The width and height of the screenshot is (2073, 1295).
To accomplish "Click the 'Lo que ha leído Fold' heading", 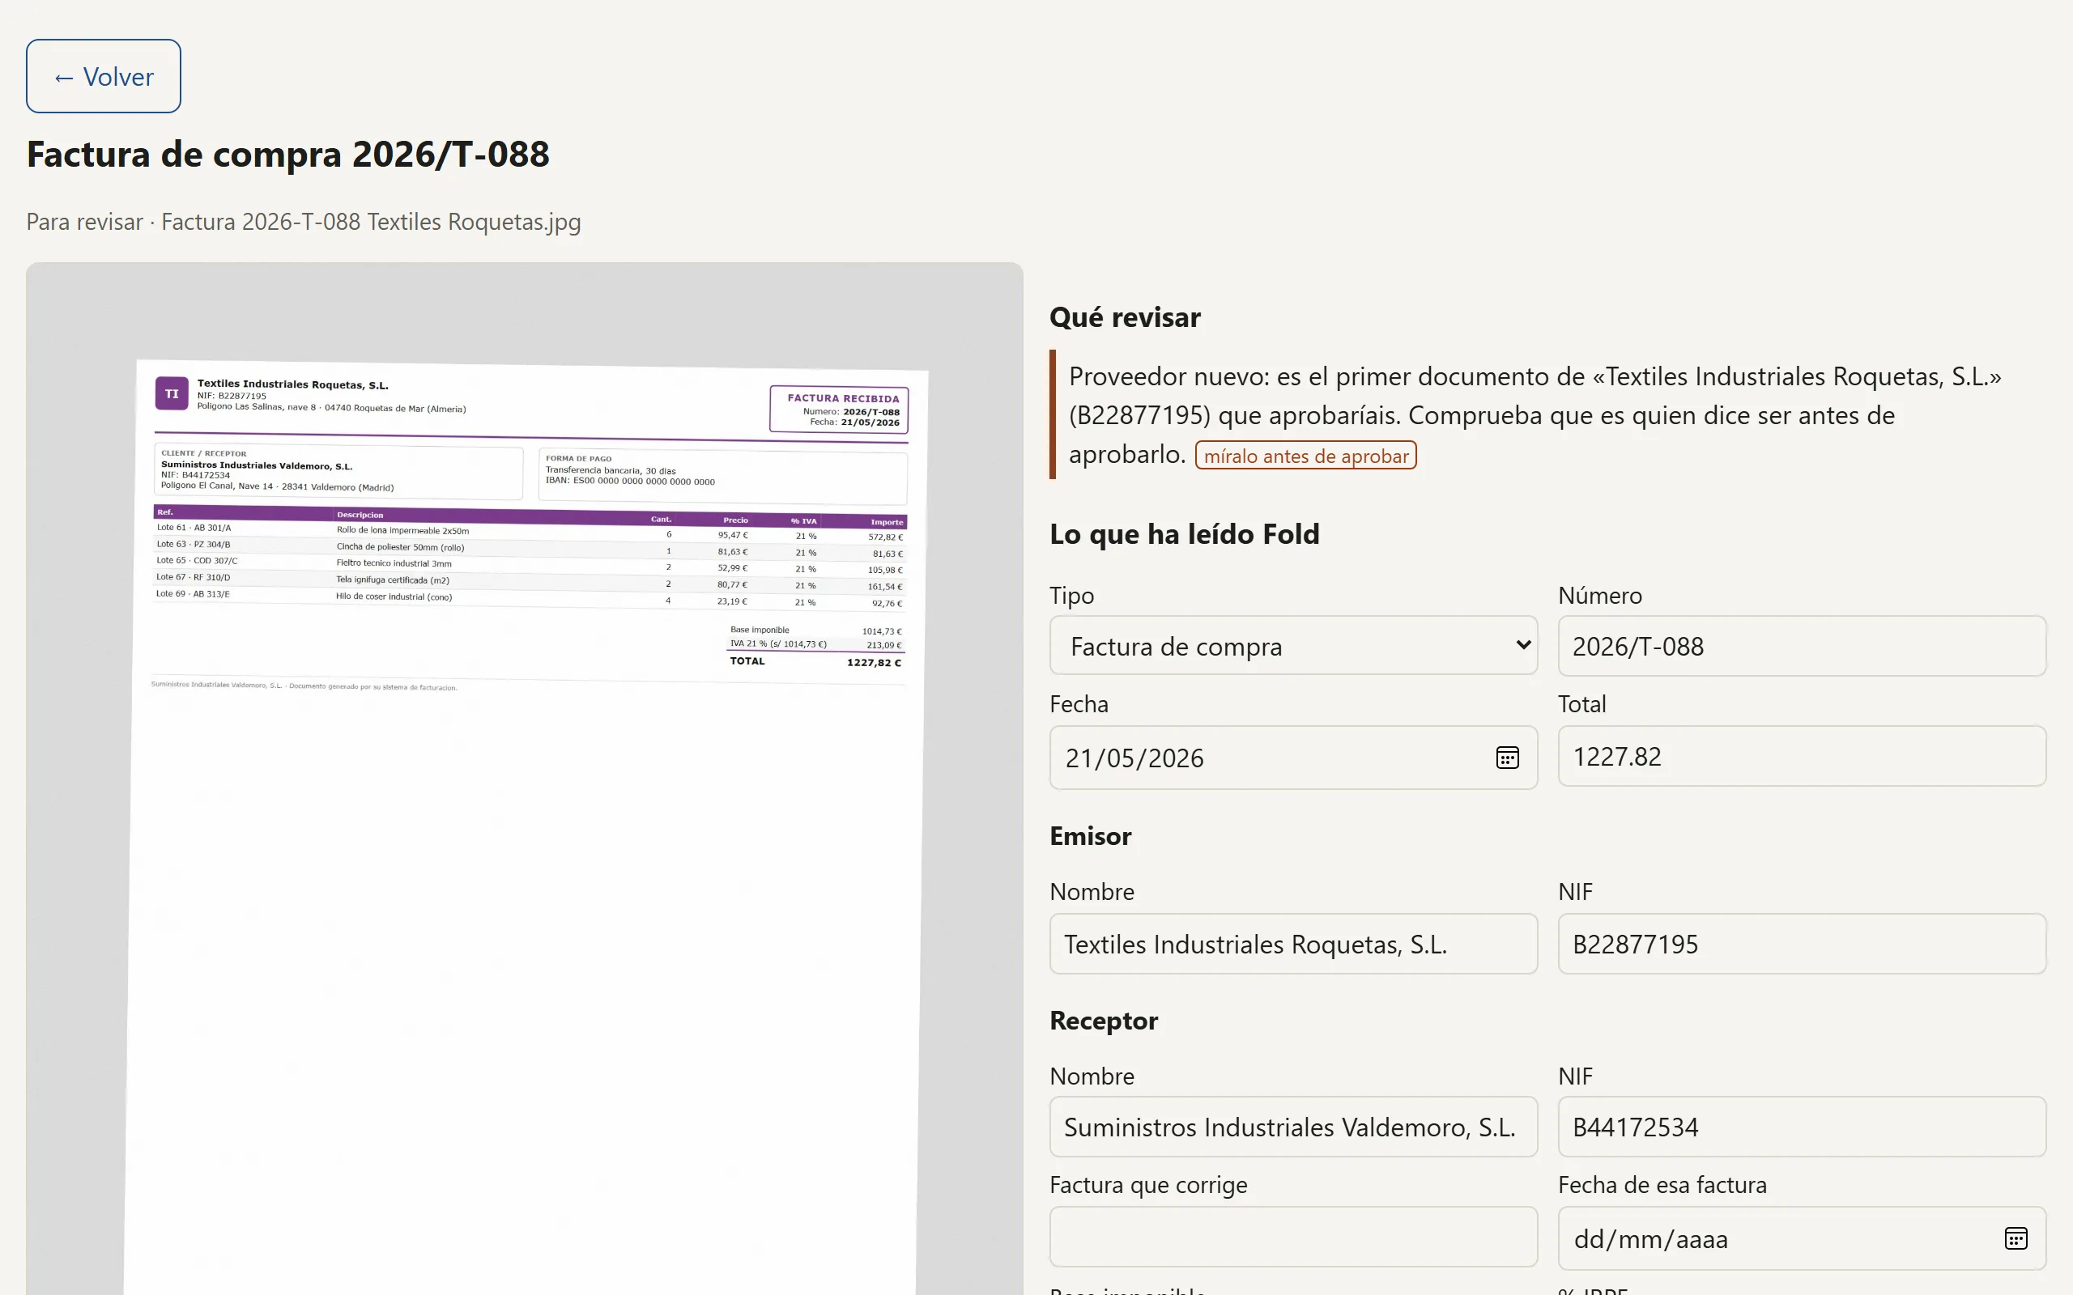I will [x=1185, y=533].
